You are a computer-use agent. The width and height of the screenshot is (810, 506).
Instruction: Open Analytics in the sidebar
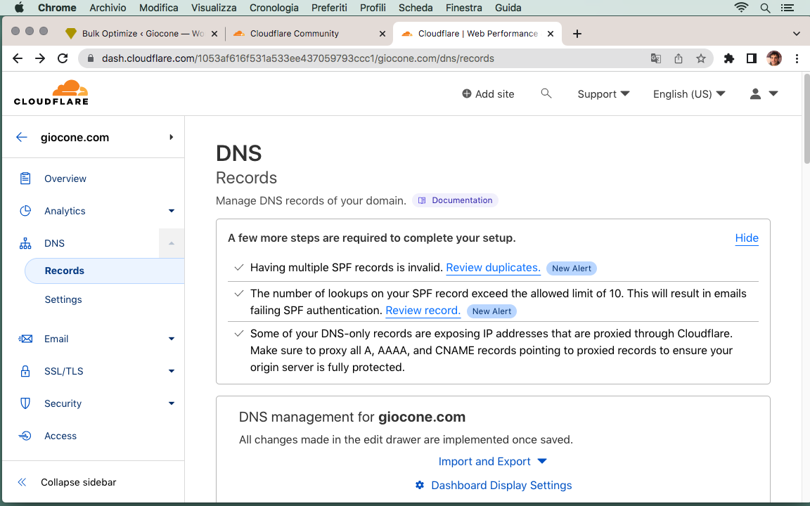(65, 211)
